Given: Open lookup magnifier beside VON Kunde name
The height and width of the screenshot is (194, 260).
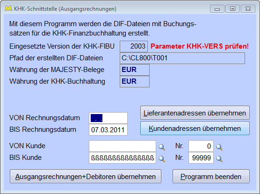Looking at the screenshot, I should [x=162, y=147].
